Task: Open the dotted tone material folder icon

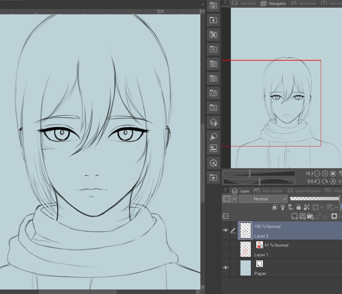Action: pyautogui.click(x=213, y=49)
